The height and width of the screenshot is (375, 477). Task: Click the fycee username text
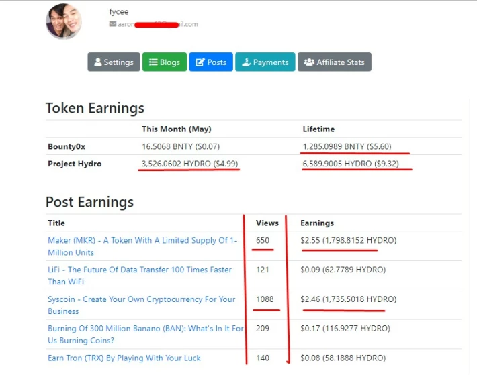tap(119, 12)
